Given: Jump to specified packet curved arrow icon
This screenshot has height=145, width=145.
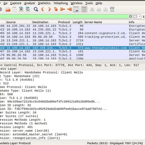Looking at the screenshot, I should coord(56,9).
